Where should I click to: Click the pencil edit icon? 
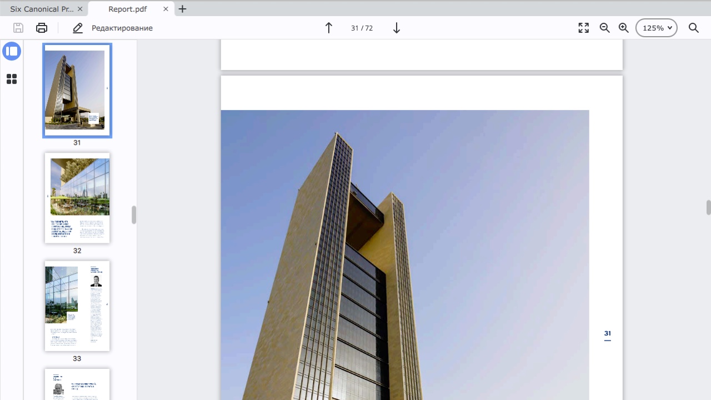[x=78, y=28]
